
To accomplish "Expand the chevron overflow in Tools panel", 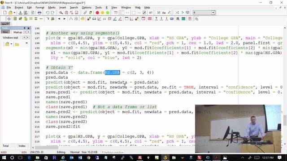I will pyautogui.click(x=27, y=43).
